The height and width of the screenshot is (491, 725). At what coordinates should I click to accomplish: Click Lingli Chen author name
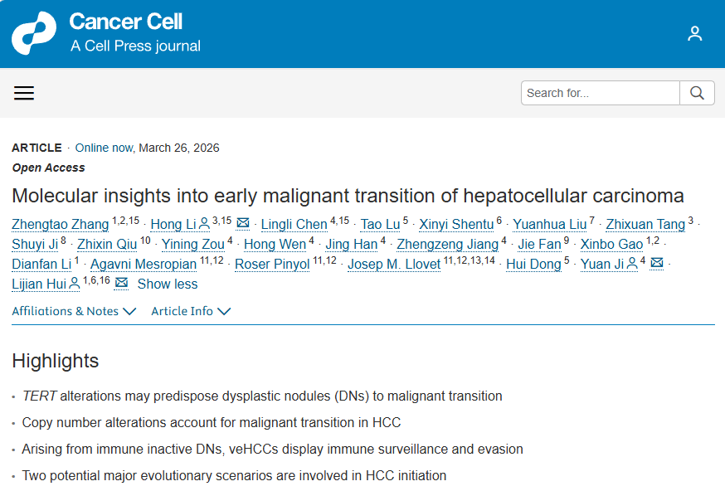(x=294, y=224)
